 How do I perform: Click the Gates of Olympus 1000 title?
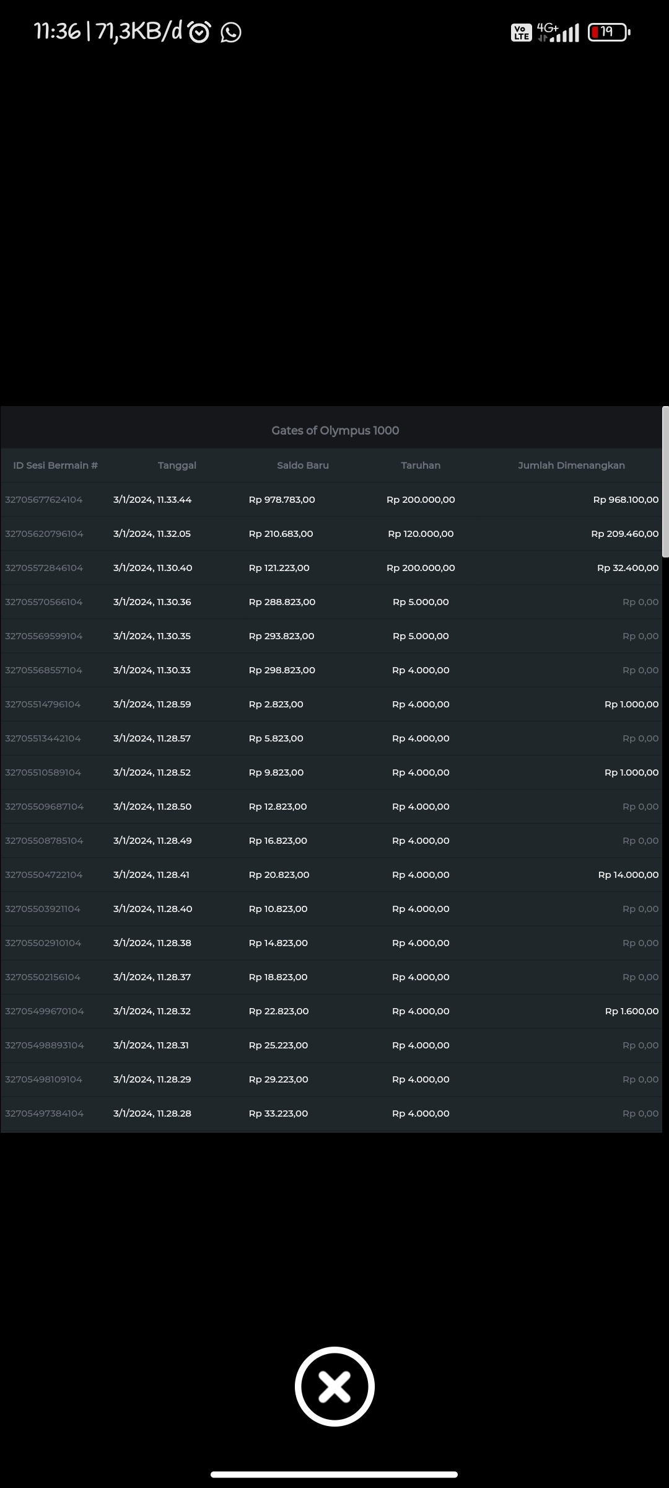335,430
